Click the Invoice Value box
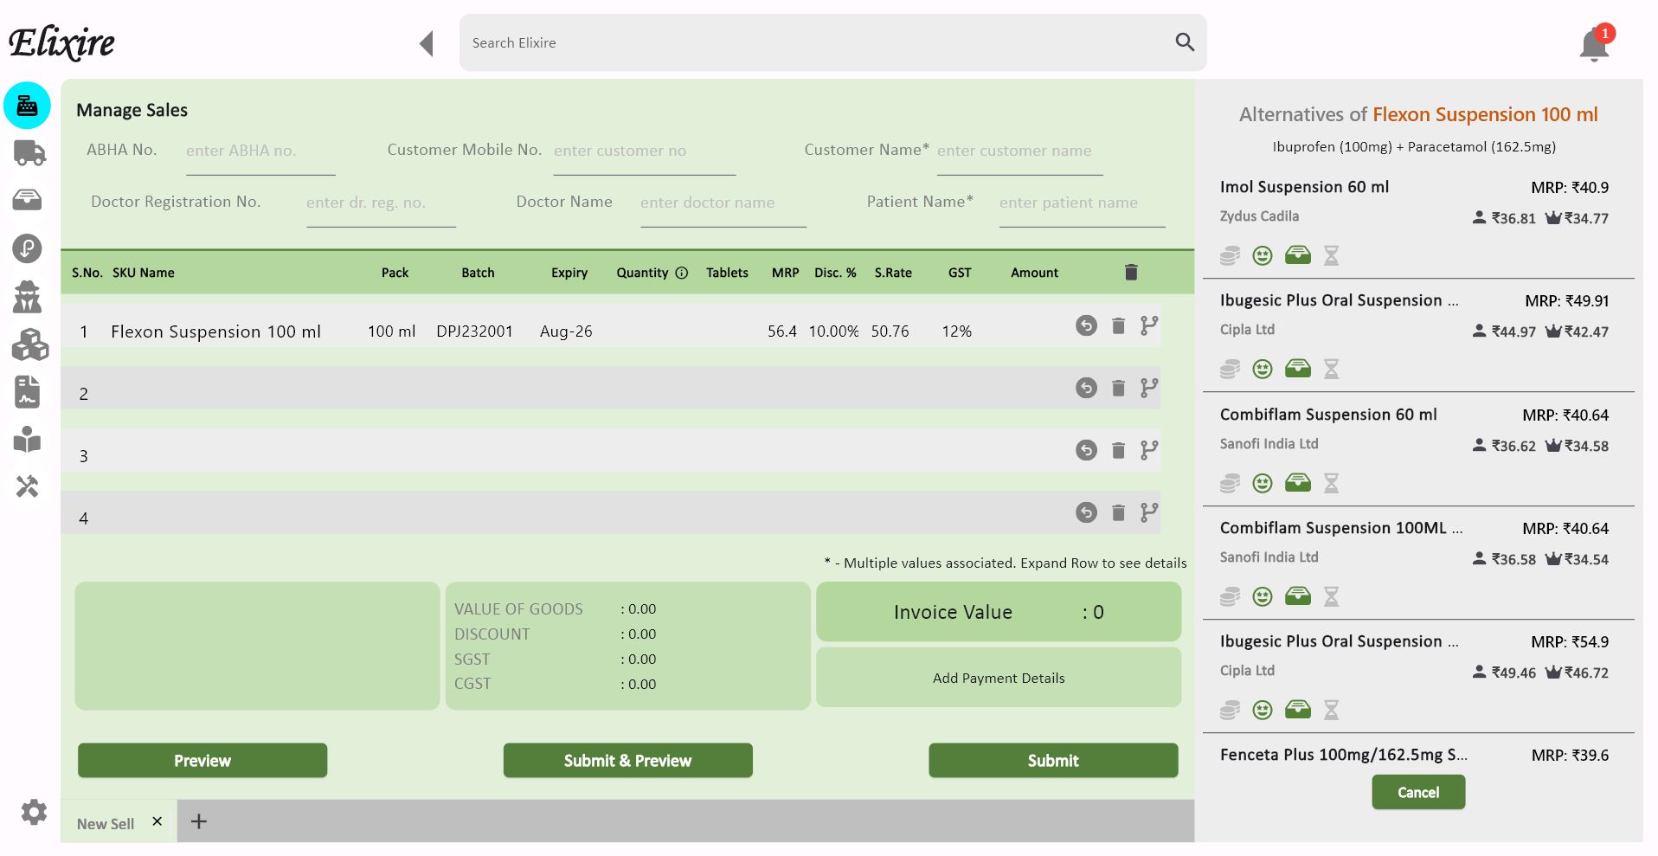Viewport: 1658px width, 856px height. coord(999,612)
